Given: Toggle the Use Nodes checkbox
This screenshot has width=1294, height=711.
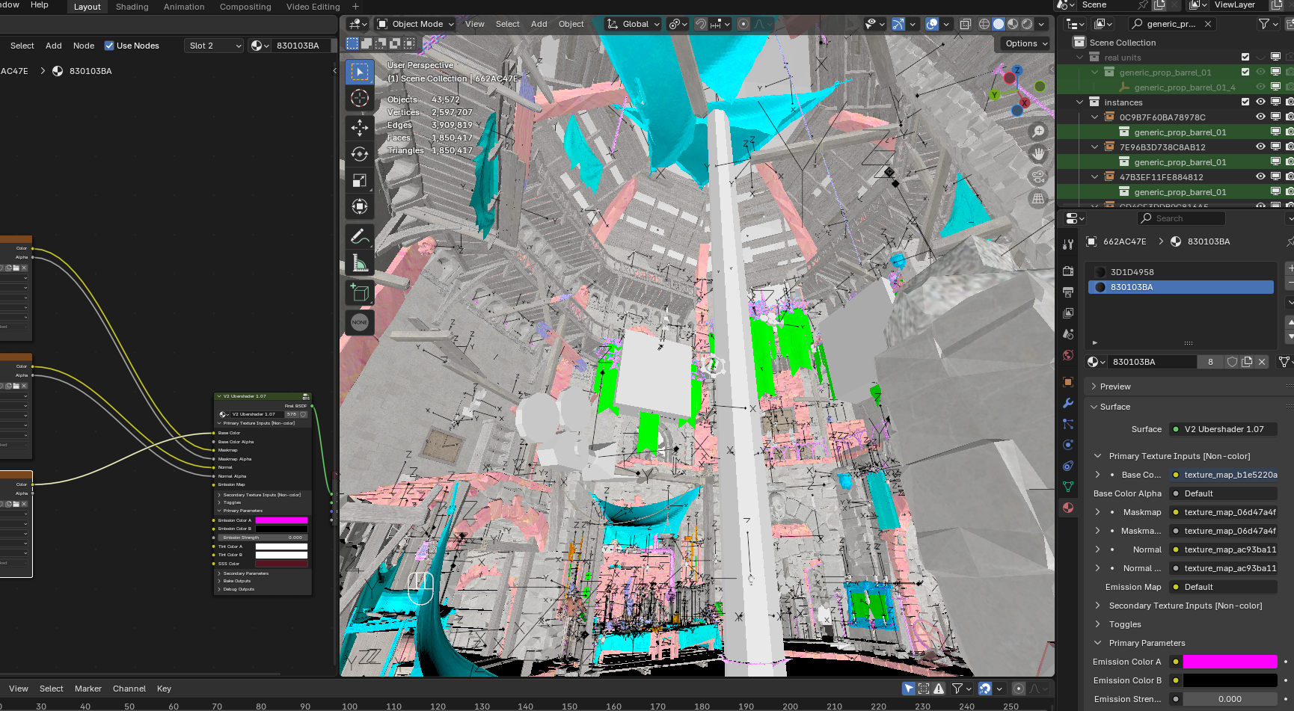Looking at the screenshot, I should (109, 46).
